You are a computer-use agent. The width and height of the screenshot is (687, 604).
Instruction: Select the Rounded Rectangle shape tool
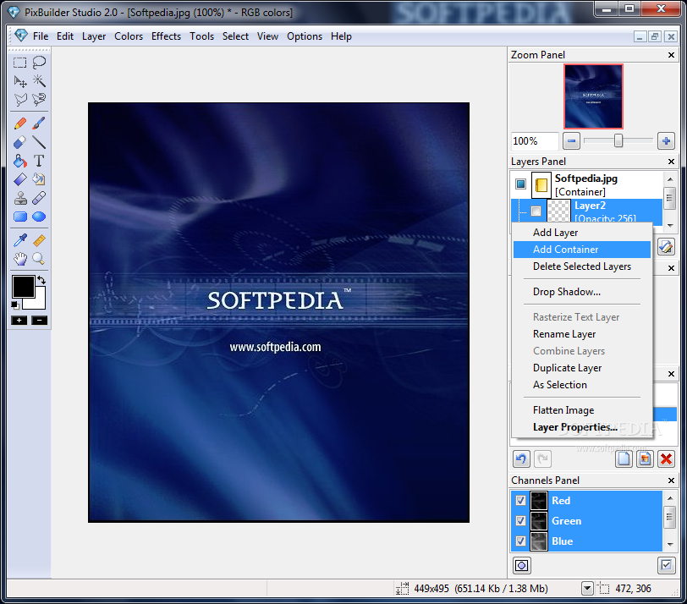click(19, 217)
